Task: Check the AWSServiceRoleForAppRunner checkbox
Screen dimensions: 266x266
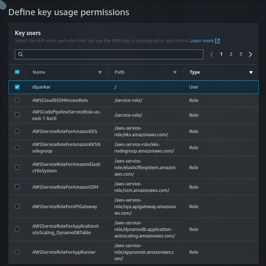Action: pyautogui.click(x=17, y=252)
